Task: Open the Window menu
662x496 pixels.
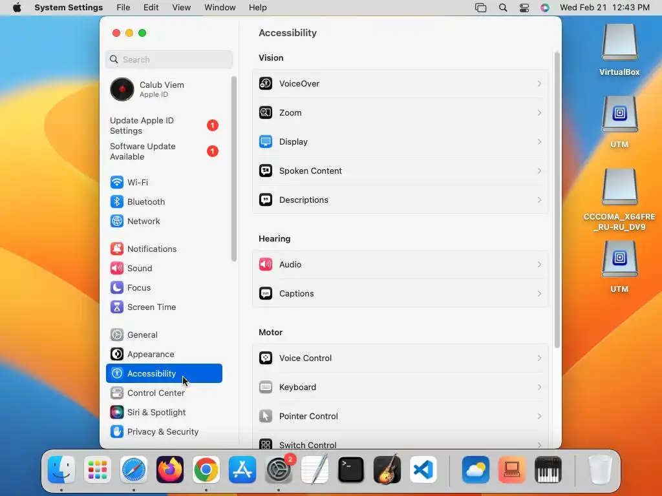Action: tap(220, 8)
